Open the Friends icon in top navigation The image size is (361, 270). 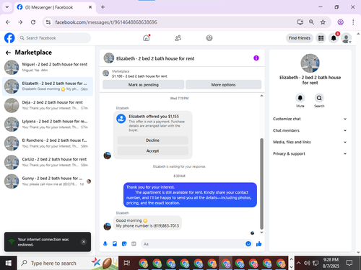tap(178, 38)
